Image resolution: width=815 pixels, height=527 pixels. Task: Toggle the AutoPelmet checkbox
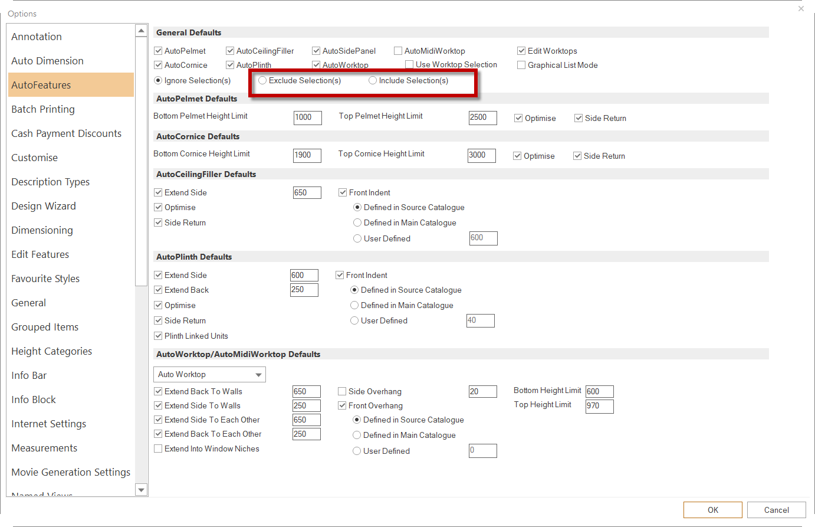coord(158,51)
